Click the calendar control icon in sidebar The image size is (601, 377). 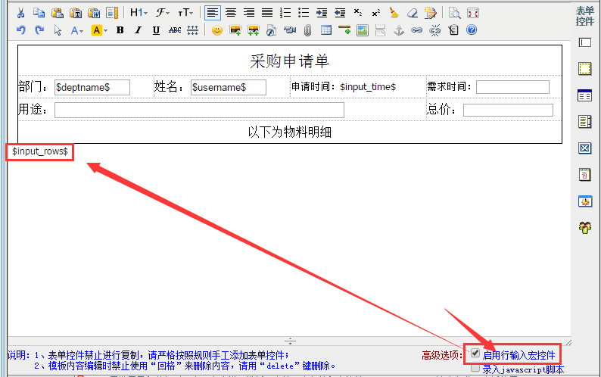584,175
